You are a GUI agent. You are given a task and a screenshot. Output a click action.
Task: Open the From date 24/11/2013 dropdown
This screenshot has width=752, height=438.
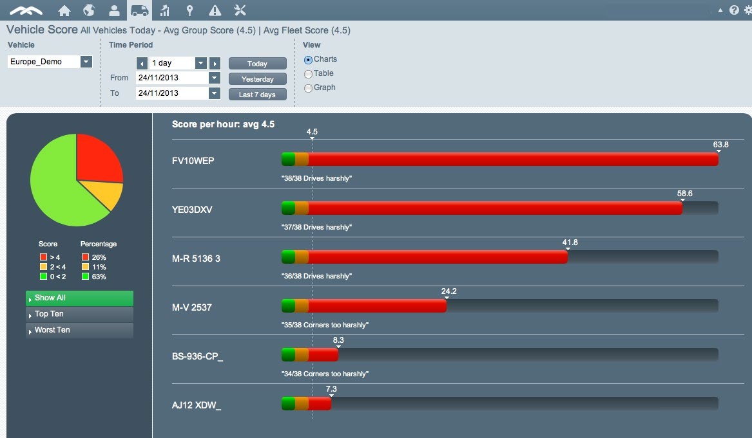tap(214, 77)
